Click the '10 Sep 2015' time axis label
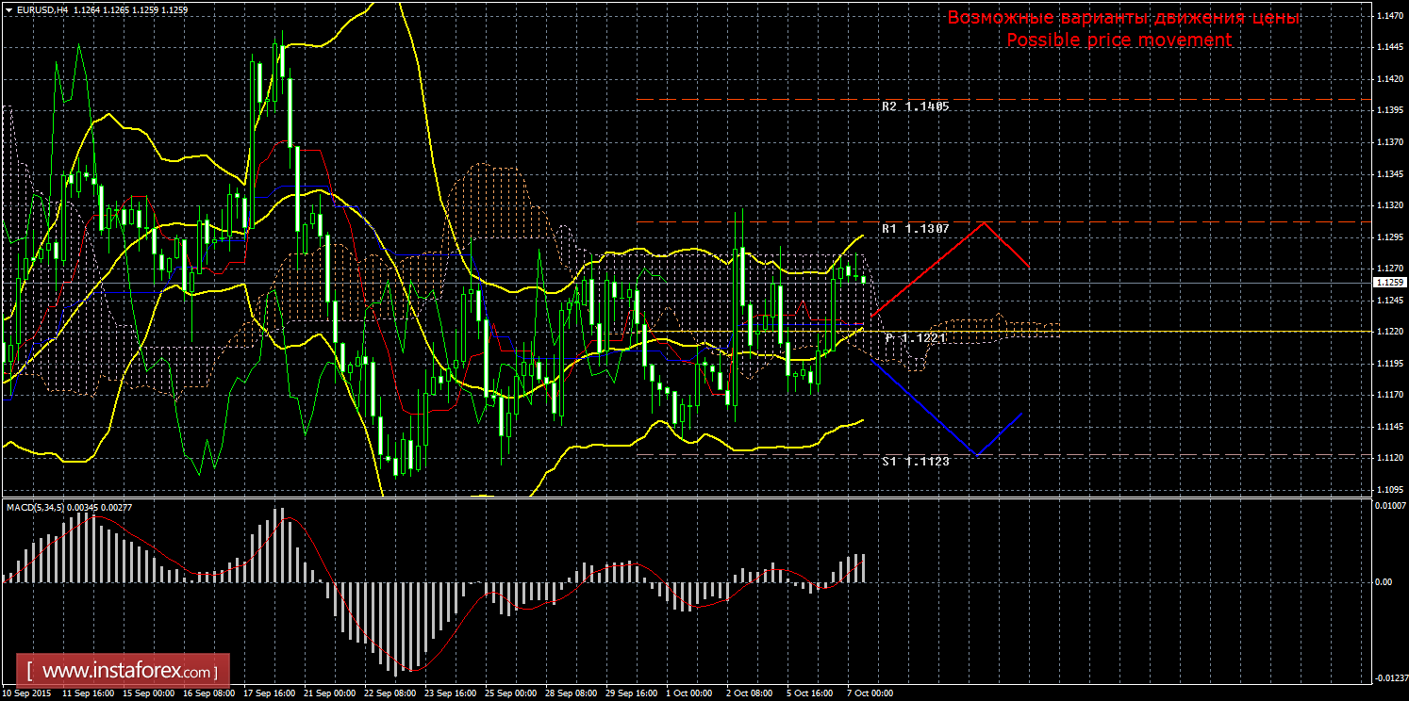 [x=27, y=693]
